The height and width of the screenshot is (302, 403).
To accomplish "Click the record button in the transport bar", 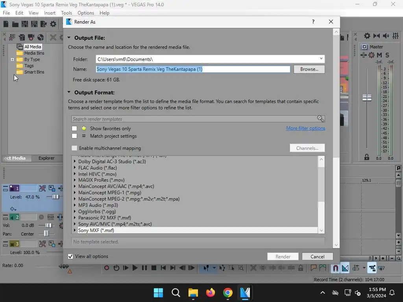I will (107, 268).
